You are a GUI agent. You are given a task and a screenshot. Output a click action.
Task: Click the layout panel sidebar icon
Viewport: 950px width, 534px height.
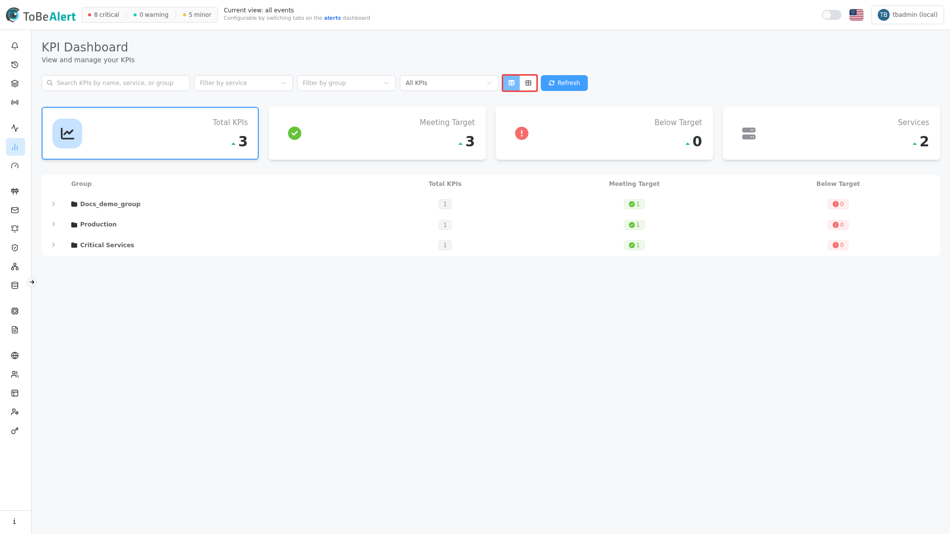(x=15, y=393)
